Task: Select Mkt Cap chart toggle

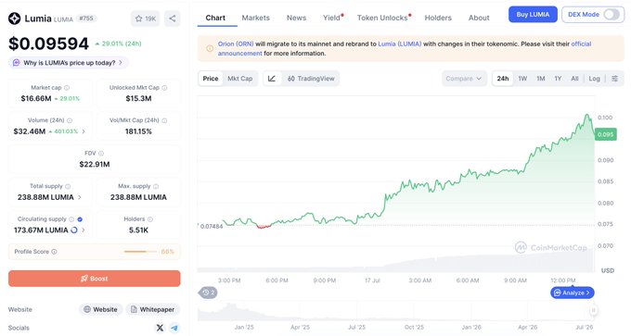Action: point(239,79)
